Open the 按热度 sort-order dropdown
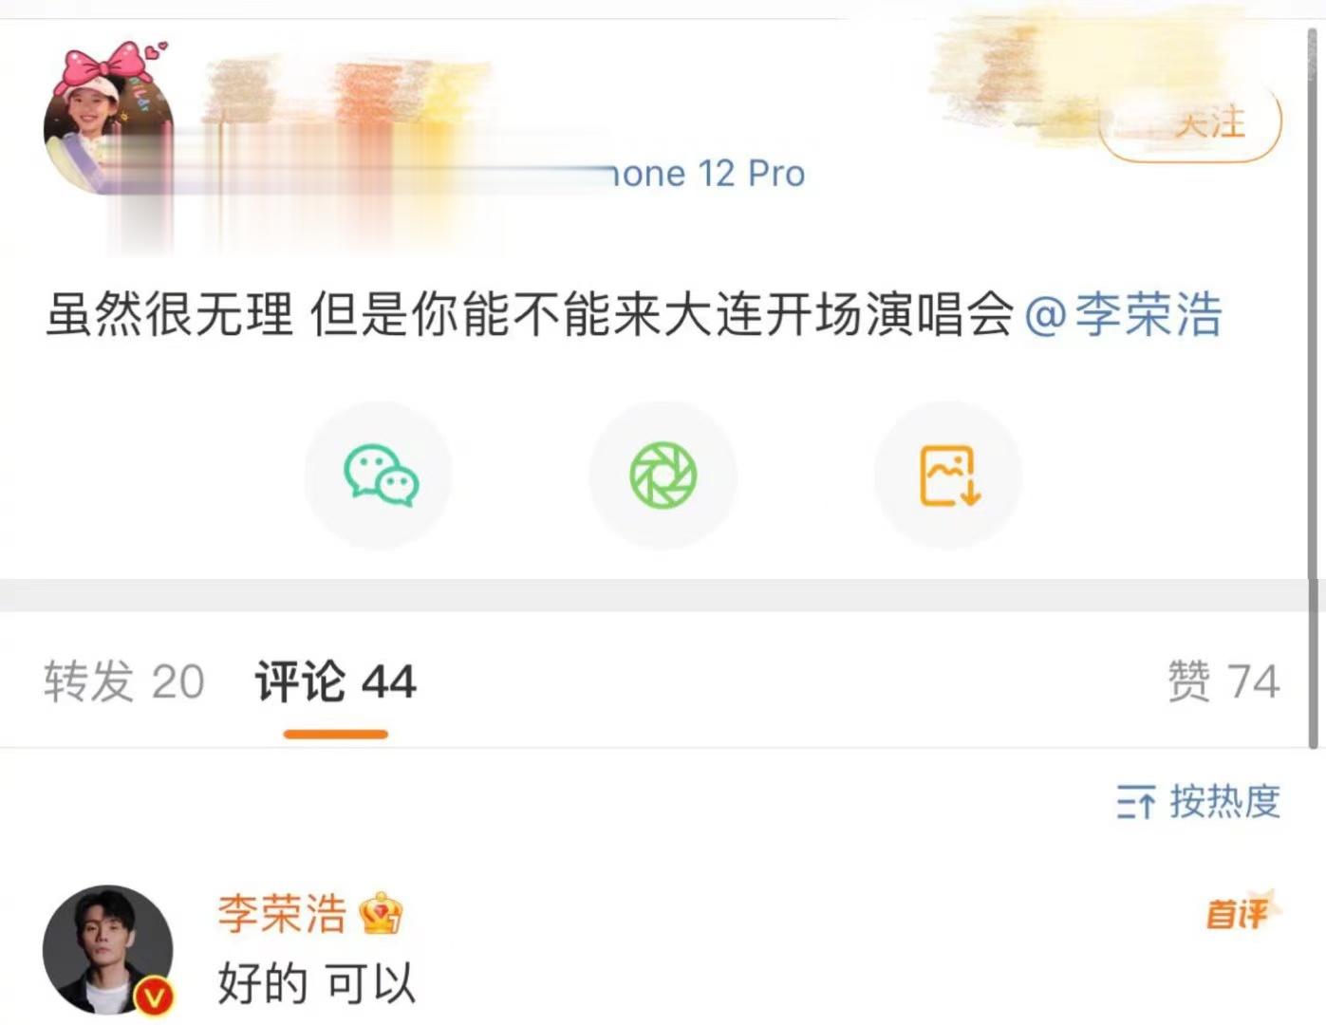The image size is (1326, 1025). [1199, 802]
